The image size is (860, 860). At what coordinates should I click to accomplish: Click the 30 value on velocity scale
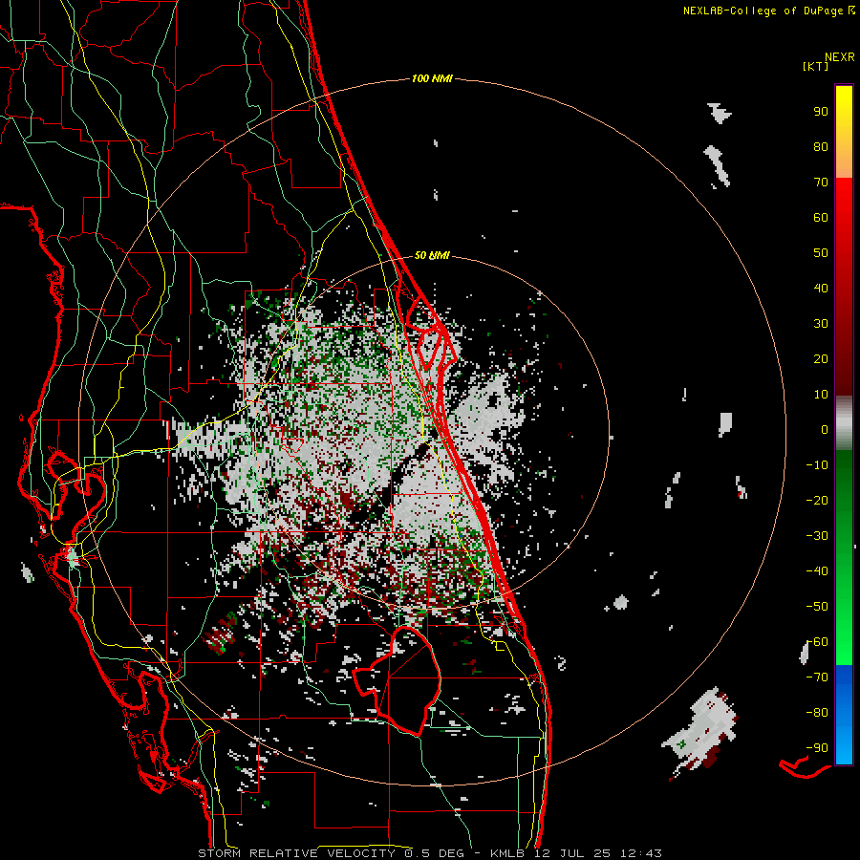[821, 324]
